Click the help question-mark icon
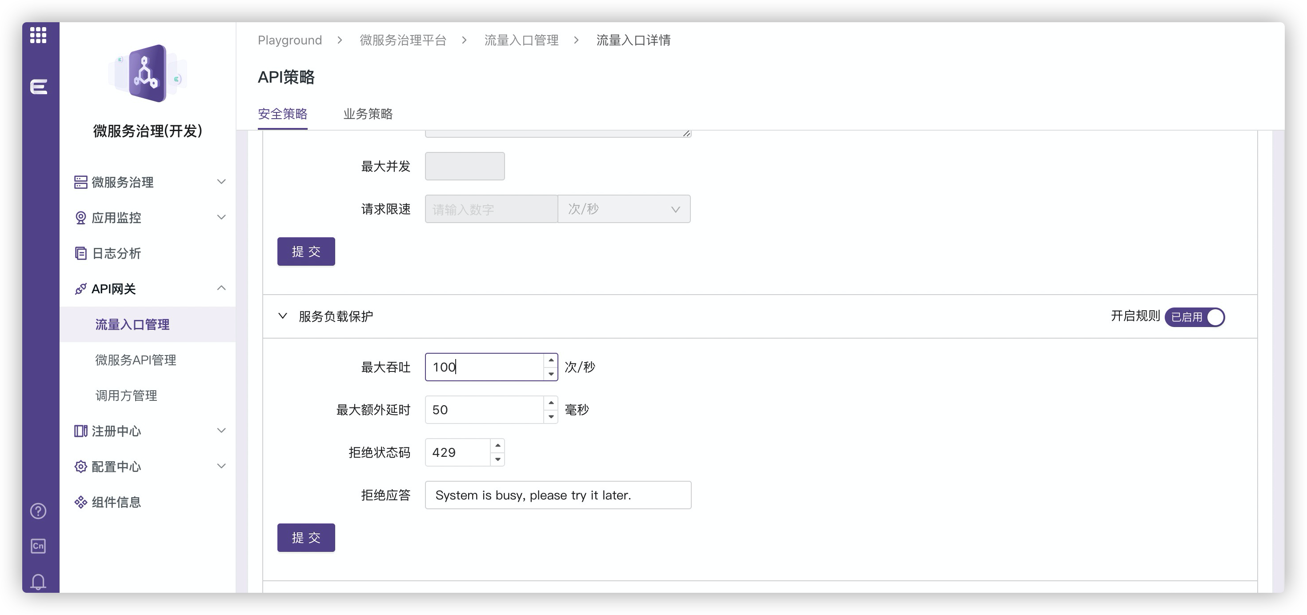The width and height of the screenshot is (1307, 615). (x=38, y=511)
